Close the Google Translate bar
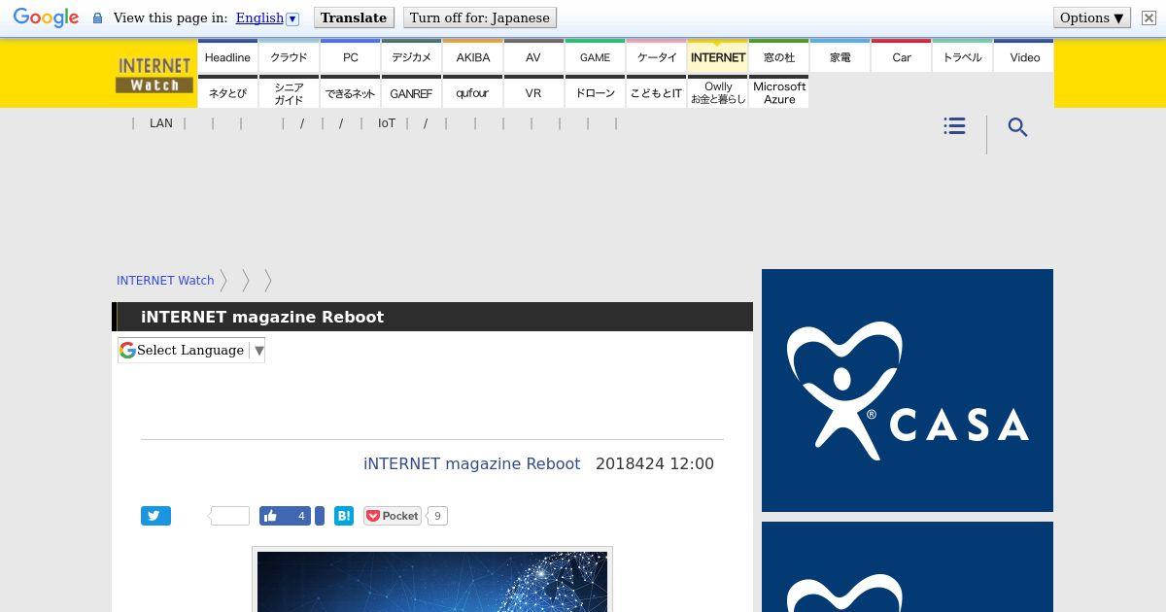 [1149, 17]
